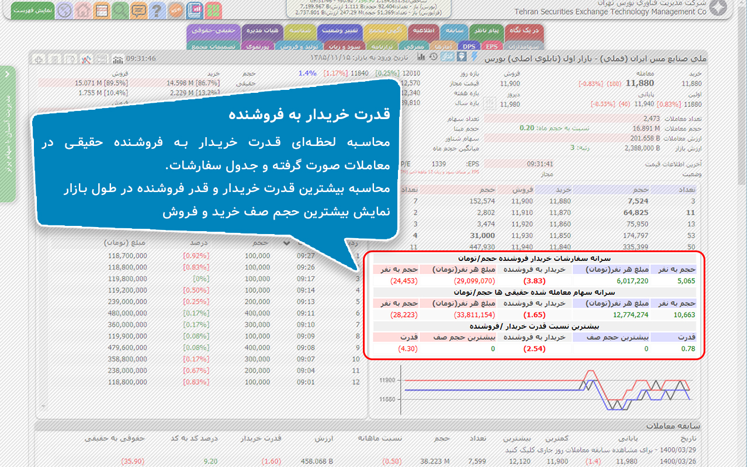The width and height of the screenshot is (748, 467).
Task: Open the history clock icon
Action: pyautogui.click(x=434, y=57)
